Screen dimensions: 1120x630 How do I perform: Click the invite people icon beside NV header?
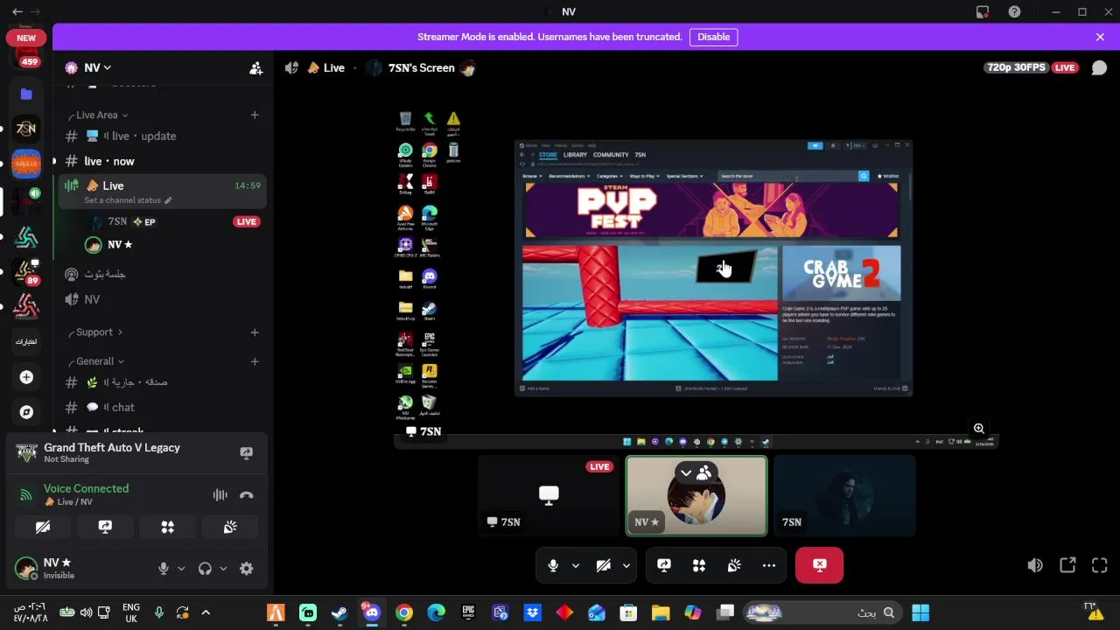pyautogui.click(x=255, y=68)
